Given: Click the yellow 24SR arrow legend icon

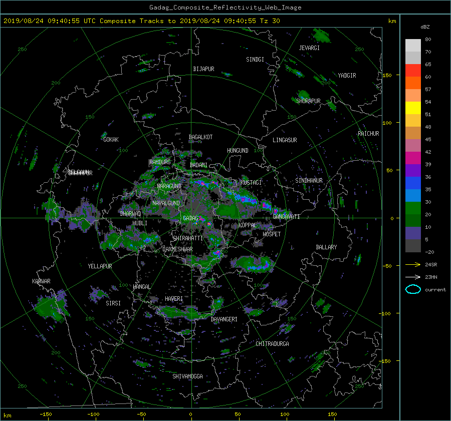Looking at the screenshot, I should click(x=413, y=264).
